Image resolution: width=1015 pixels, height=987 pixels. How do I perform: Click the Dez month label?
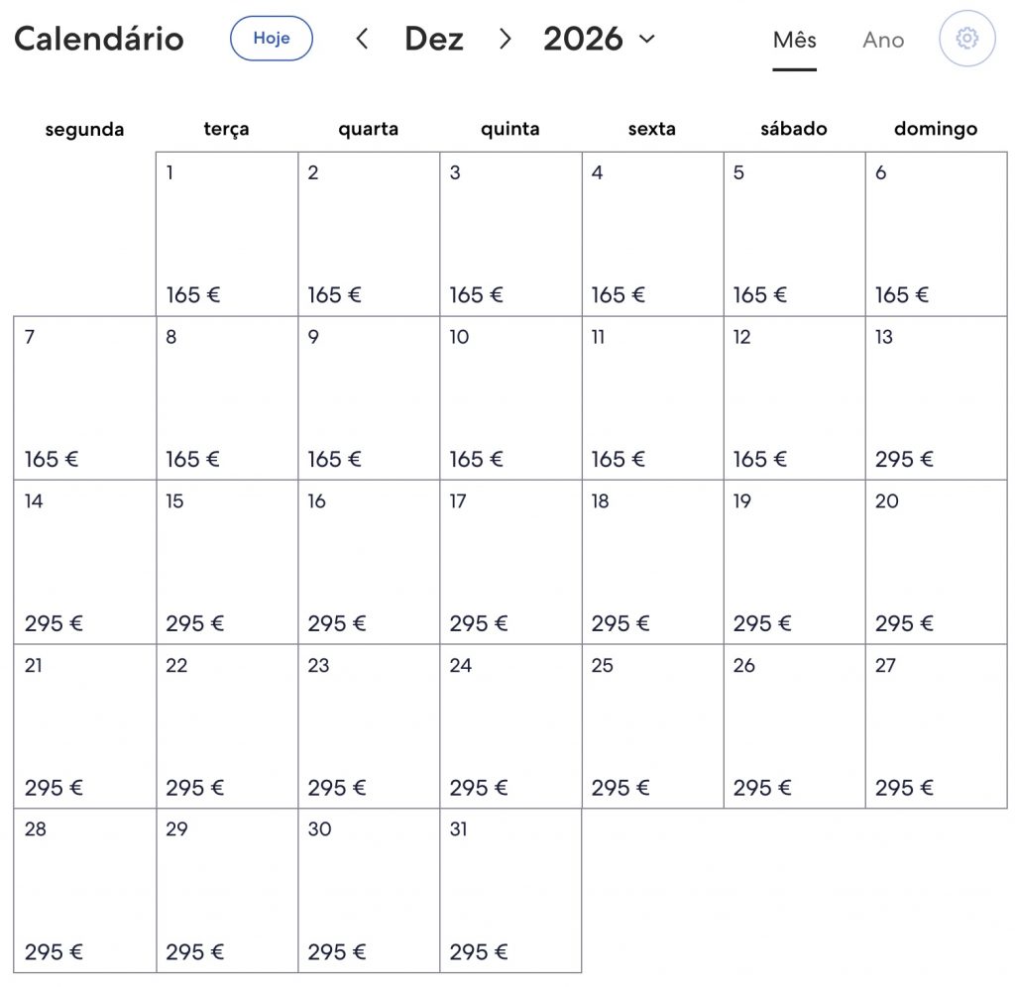(x=434, y=39)
